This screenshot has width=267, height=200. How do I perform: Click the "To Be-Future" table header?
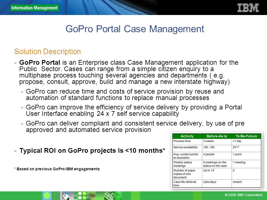click(x=246, y=136)
